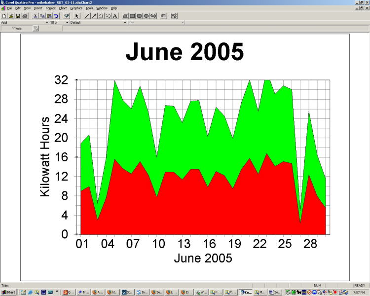
Task: Open the Graphics menu
Action: [x=76, y=8]
